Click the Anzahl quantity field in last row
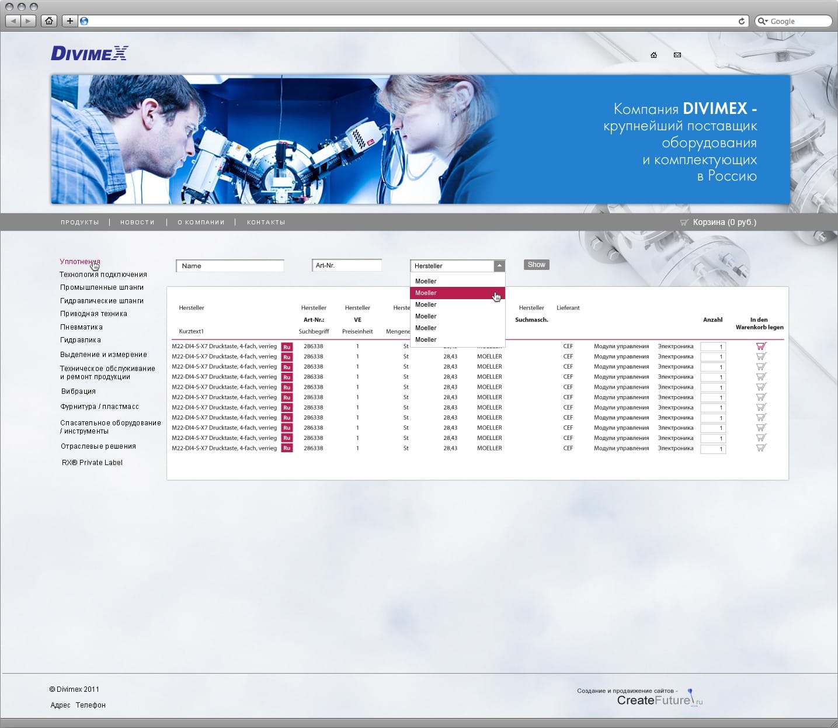 click(713, 449)
